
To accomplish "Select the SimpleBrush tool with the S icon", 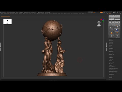I will pyautogui.click(x=112, y=33).
